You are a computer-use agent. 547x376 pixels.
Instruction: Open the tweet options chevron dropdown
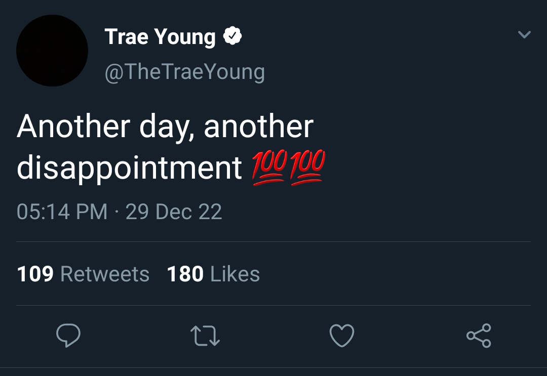[x=524, y=35]
